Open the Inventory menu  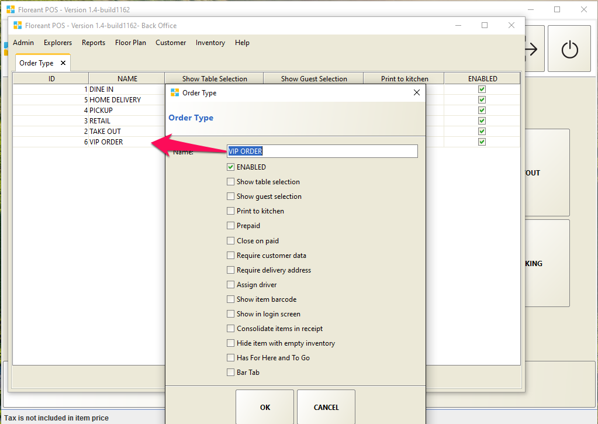click(x=210, y=43)
